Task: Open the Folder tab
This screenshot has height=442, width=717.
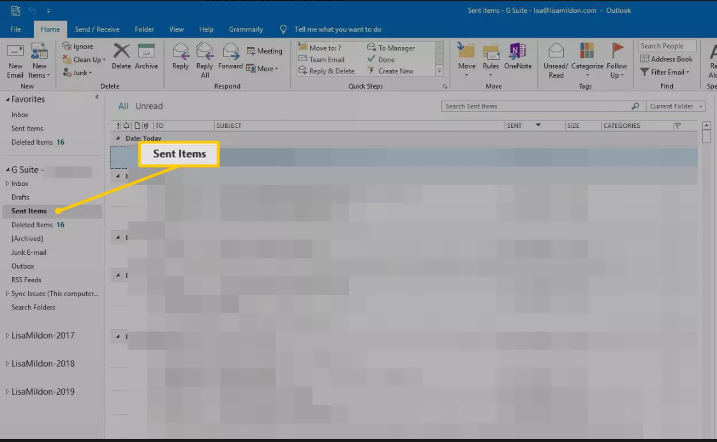Action: (x=144, y=29)
